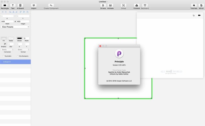Open the Animate panel
Viewport: 205px width, 126px height.
110,5
